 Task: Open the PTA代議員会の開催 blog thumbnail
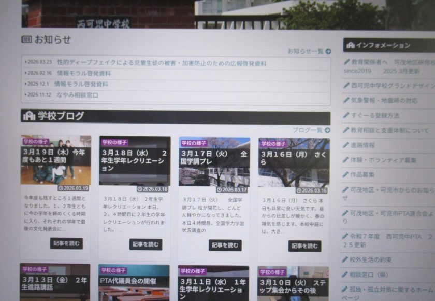(x=134, y=283)
